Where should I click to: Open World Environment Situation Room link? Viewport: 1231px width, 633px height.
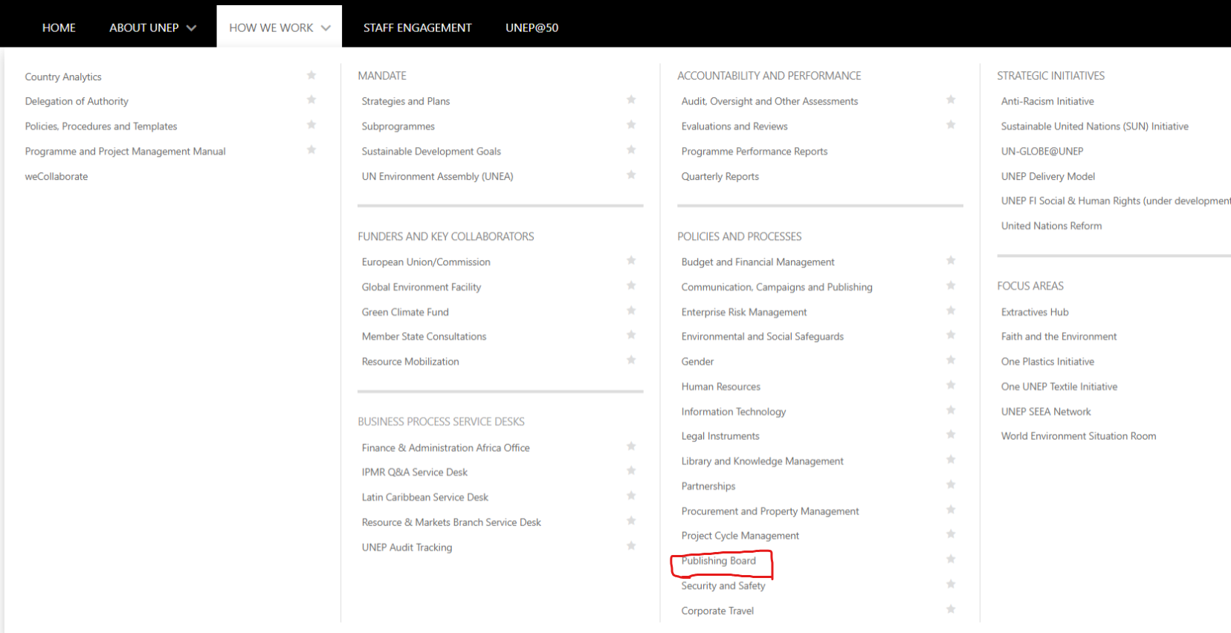point(1078,436)
